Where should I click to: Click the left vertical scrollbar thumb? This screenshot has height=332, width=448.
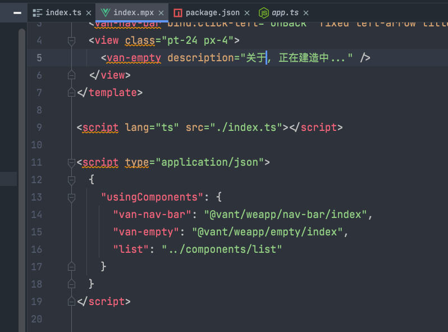[x=22, y=180]
